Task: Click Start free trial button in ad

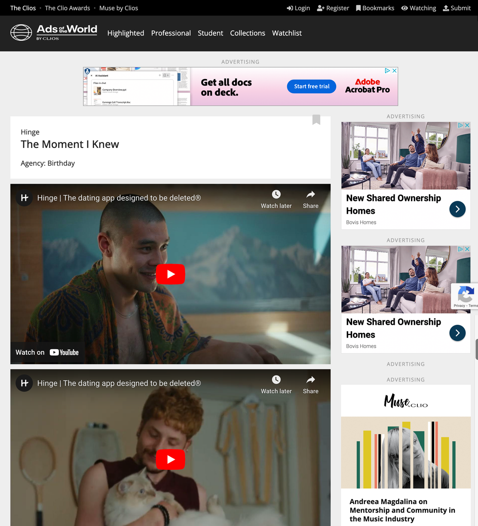Action: click(x=312, y=86)
